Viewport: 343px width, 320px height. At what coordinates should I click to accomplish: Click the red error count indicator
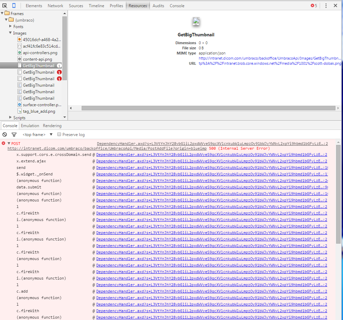coord(314,6)
